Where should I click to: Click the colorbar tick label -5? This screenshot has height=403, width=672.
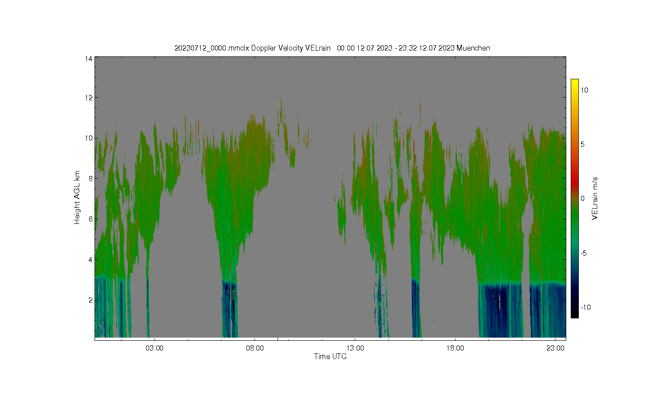[584, 253]
